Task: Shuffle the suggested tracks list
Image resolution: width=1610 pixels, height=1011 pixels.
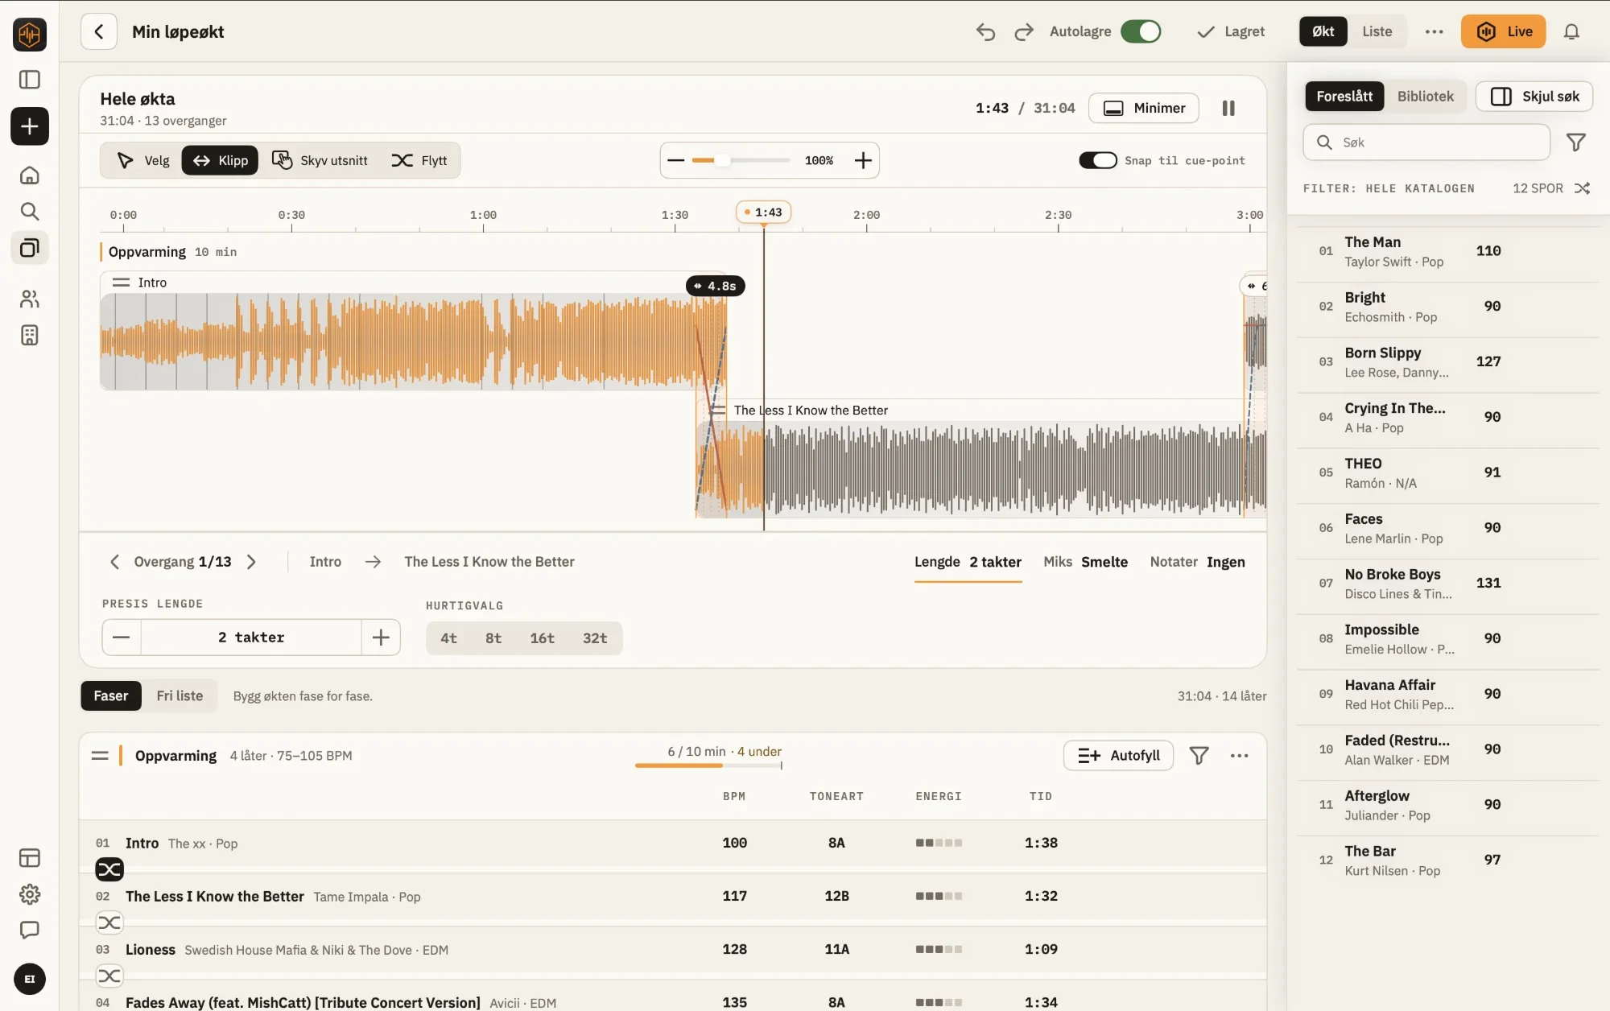Action: (1582, 188)
